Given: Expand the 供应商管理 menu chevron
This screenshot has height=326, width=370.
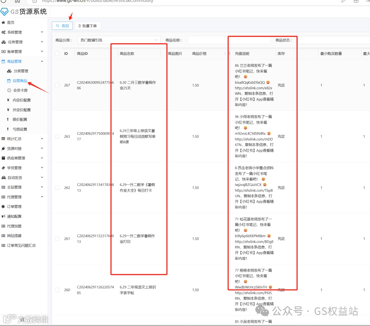Looking at the screenshot, I should [x=42, y=158].
